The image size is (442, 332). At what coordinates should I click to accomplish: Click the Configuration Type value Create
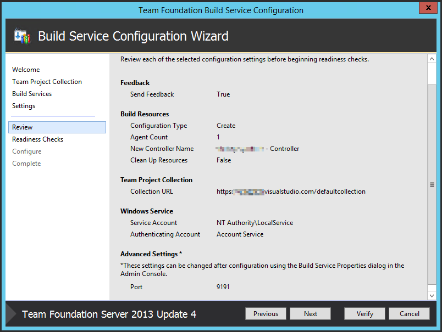click(226, 126)
